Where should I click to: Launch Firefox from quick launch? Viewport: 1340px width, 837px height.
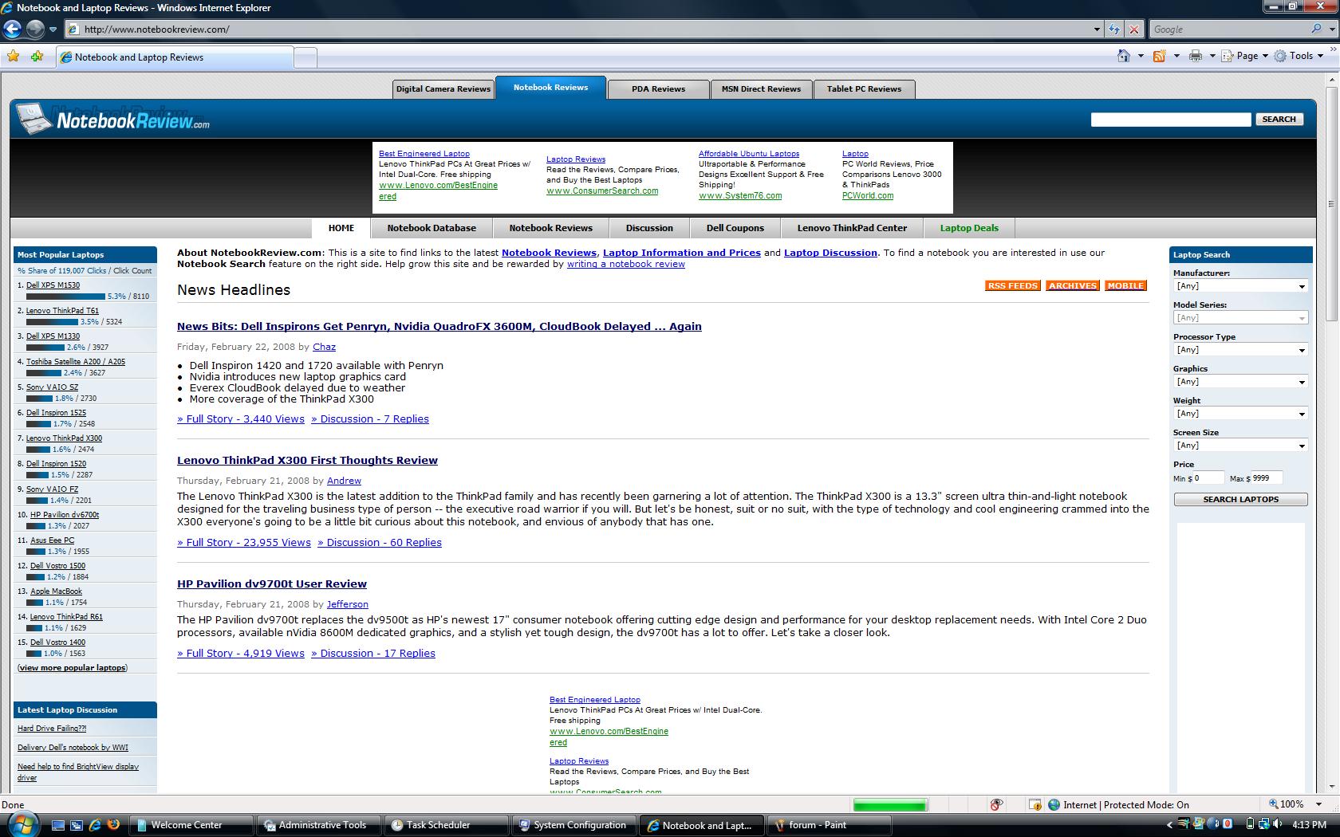[x=113, y=825]
